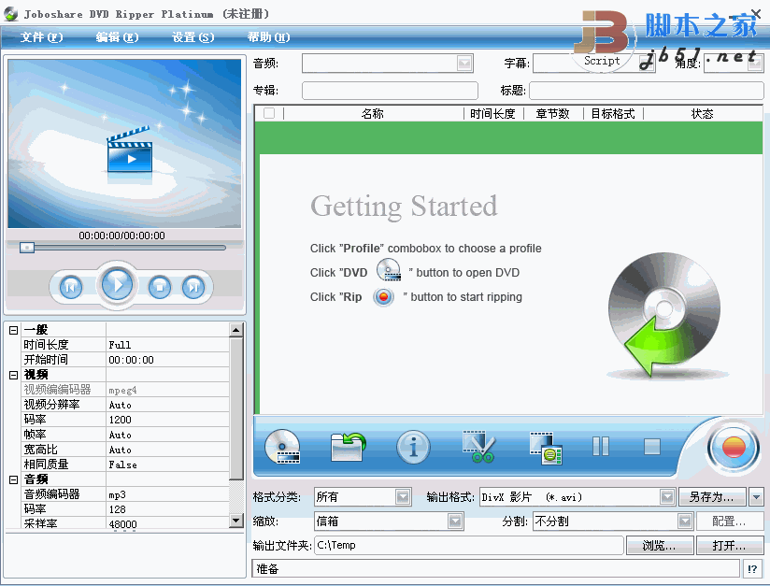Click the 名称 column header
770x586 pixels.
(x=373, y=114)
